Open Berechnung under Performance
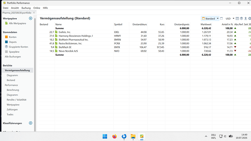 [x=13, y=90]
